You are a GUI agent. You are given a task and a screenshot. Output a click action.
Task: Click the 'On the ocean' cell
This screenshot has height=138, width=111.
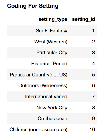coord(52,119)
